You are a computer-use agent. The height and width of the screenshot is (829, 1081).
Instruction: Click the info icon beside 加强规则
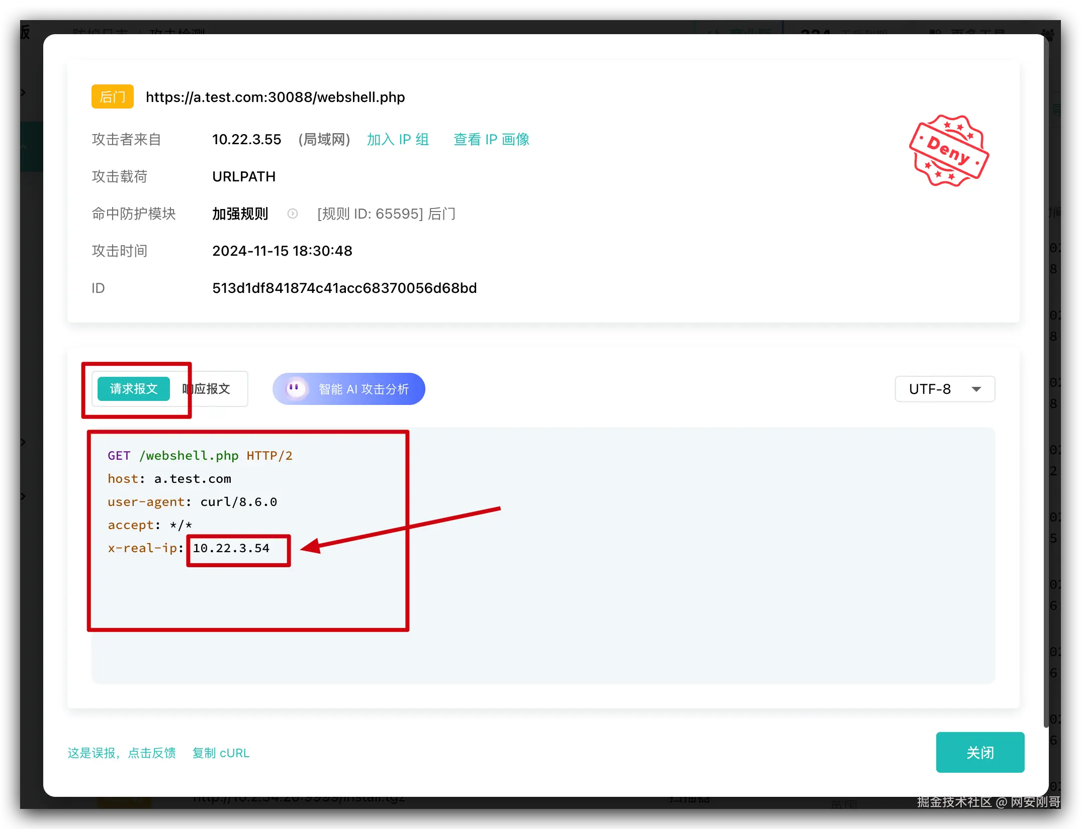[293, 214]
